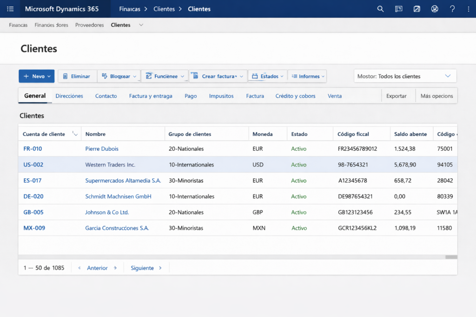Open Johnson & Co Ltd. link

[107, 212]
